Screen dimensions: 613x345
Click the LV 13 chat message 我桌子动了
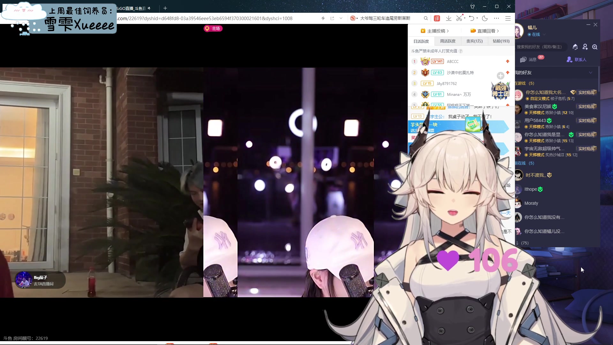point(451,117)
